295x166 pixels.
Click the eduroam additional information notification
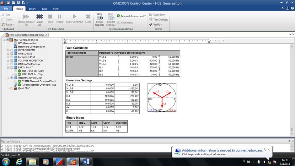[222, 152]
